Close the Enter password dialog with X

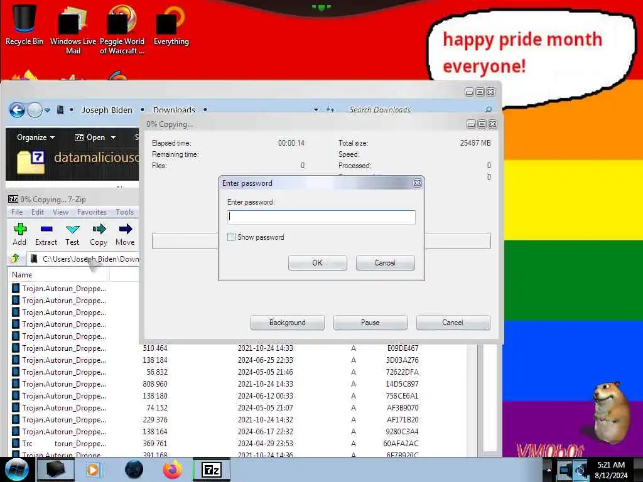pos(417,183)
